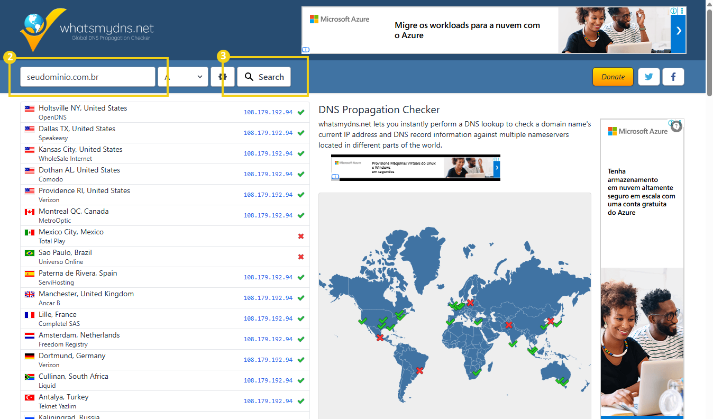Image resolution: width=713 pixels, height=419 pixels.
Task: Expand the record type dropdown
Action: [183, 77]
